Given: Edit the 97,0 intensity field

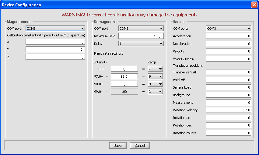Looking at the screenshot, I should [124, 69].
